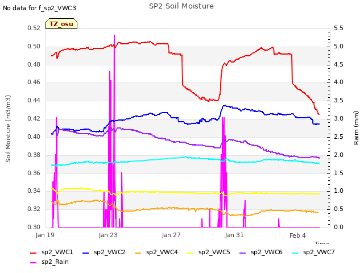
Task: Click the 0.50 left axis value
Action: point(34,47)
